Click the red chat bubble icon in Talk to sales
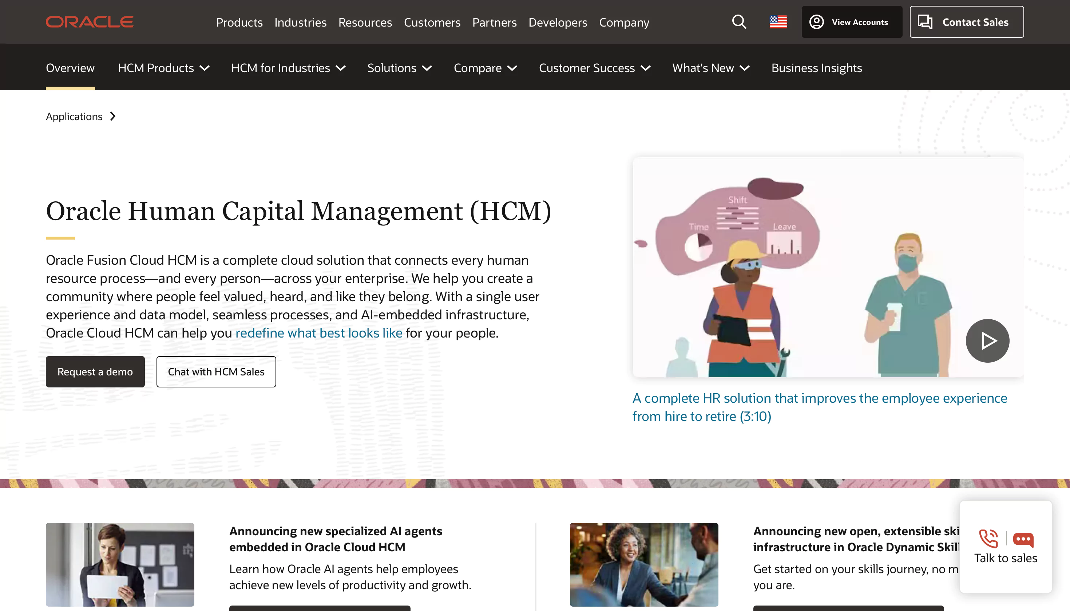The width and height of the screenshot is (1070, 611). point(1023,540)
